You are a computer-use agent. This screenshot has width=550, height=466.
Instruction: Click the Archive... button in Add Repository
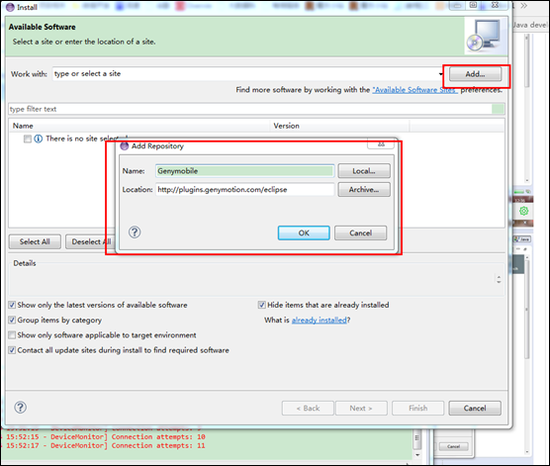364,190
